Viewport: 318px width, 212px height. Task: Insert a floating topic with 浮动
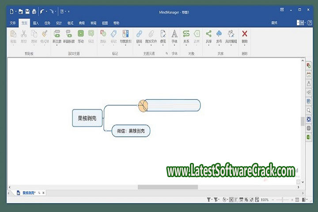tap(81, 37)
